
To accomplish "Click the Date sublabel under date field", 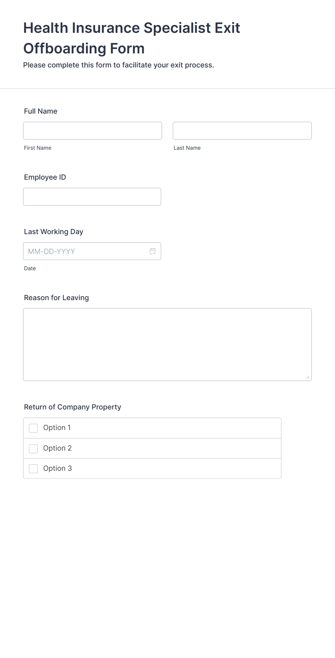I will coord(30,268).
